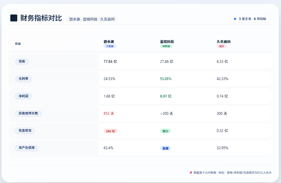Click the blue dot in the 3 家企业 badge
The height and width of the screenshot is (183, 281).
click(235, 19)
